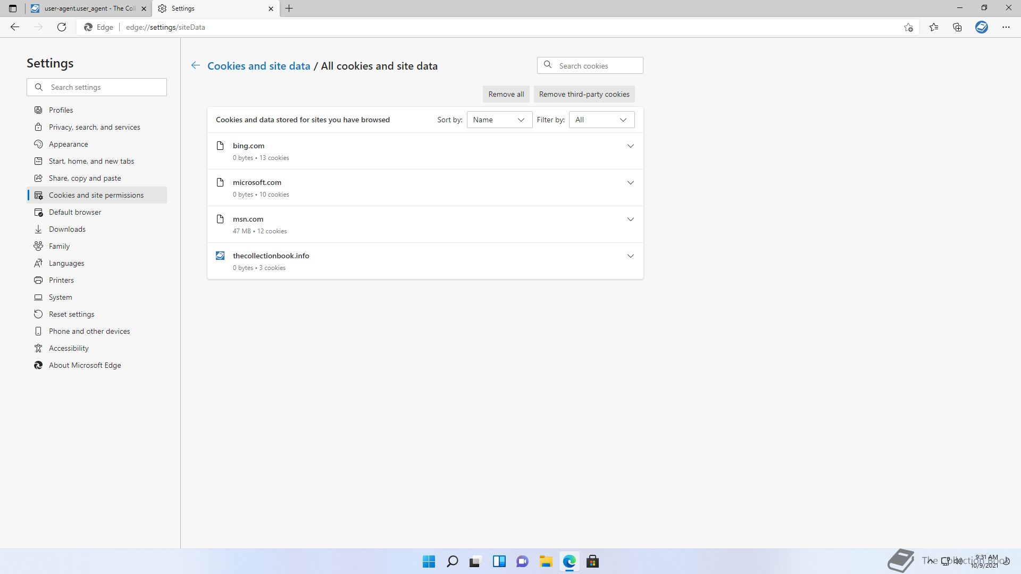
Task: Focus the Search settings field
Action: click(x=97, y=87)
